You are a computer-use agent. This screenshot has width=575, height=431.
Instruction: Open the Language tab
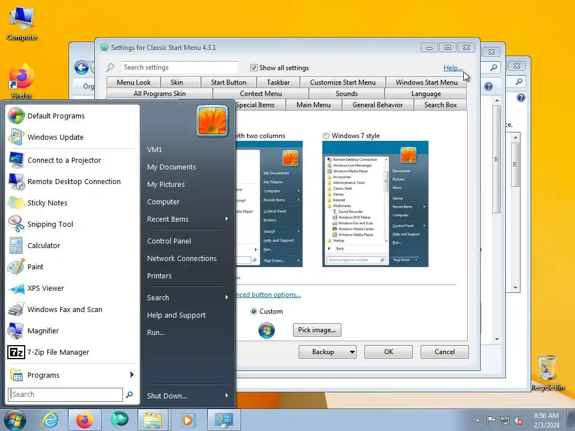coord(426,94)
